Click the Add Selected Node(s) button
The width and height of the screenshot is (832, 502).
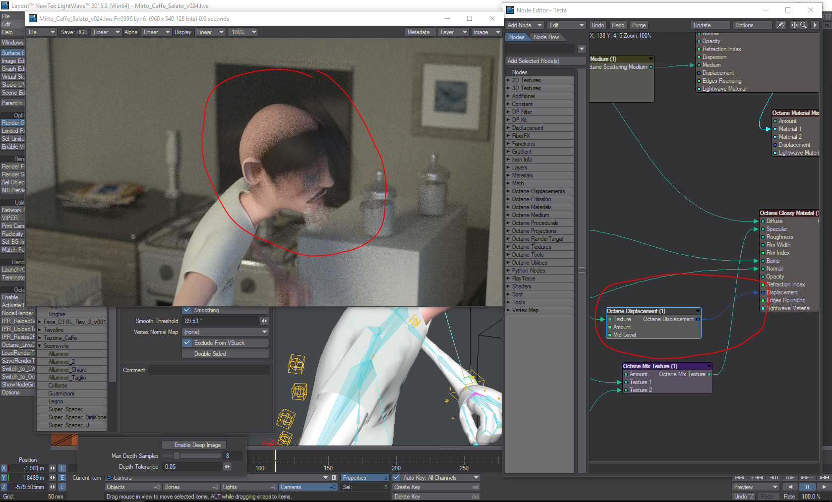coord(545,61)
